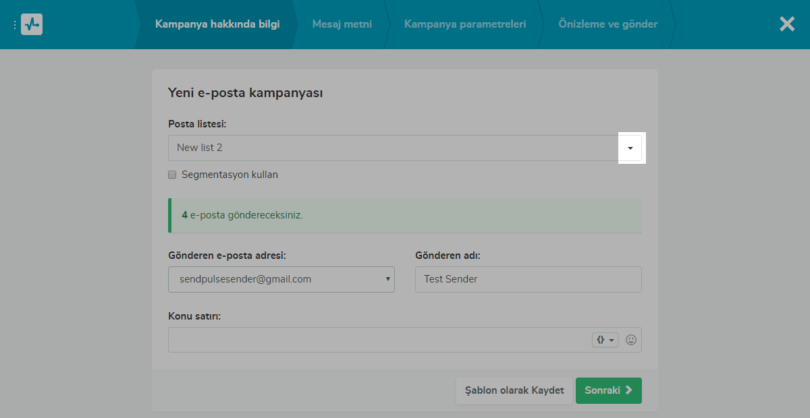Switch to the Mesaj metni step

tap(342, 24)
